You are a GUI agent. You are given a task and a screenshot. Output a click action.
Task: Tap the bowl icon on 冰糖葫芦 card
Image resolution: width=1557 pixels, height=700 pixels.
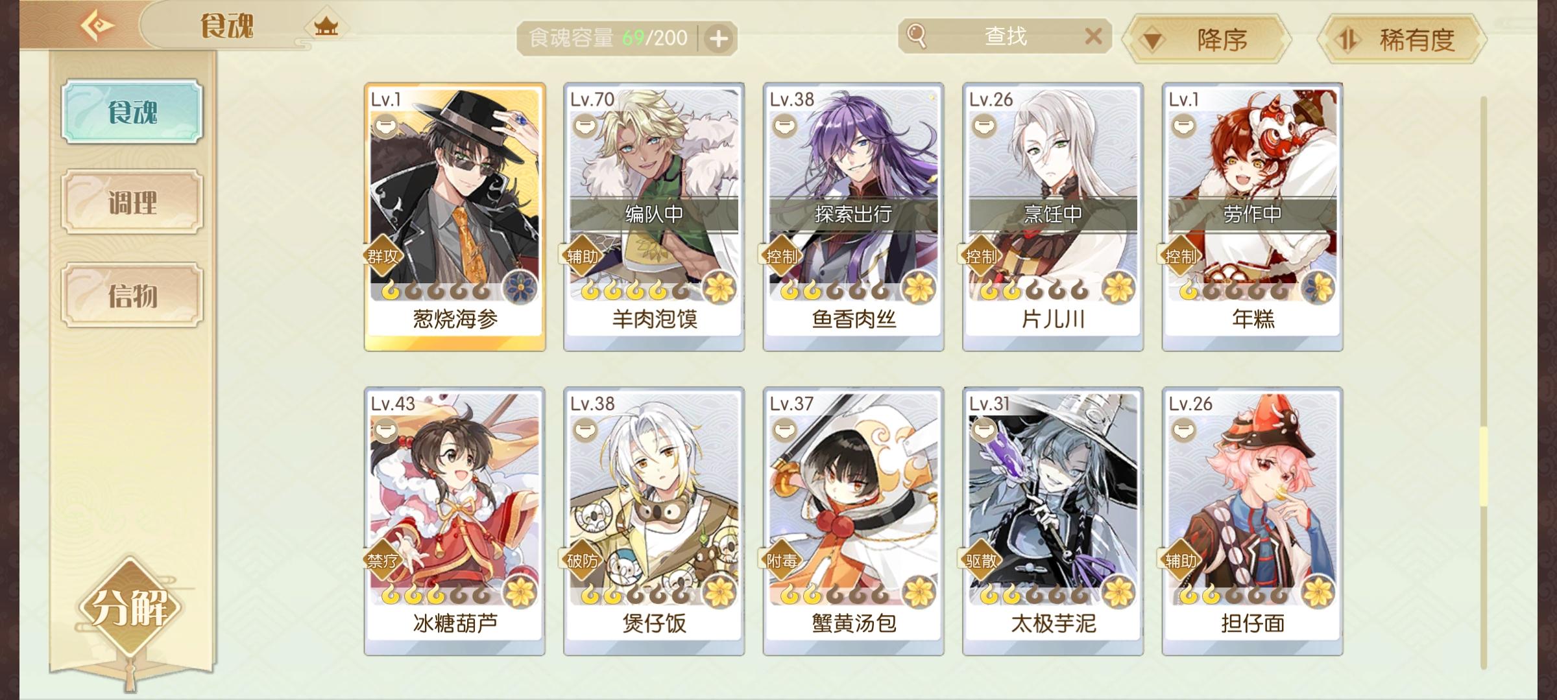coord(385,429)
